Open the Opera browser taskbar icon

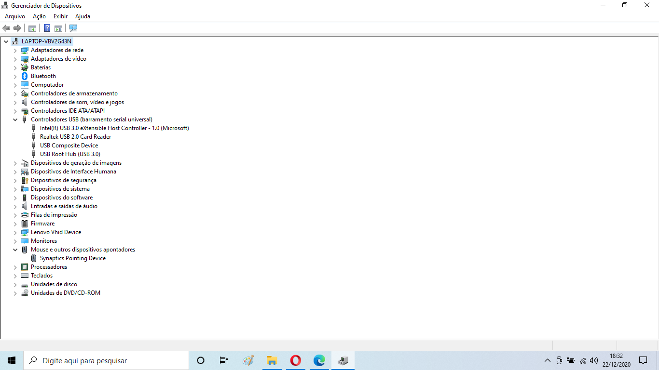(296, 360)
